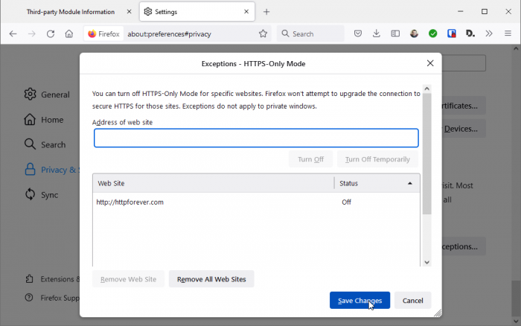
Task: Open the Firefox application hamburger menu
Action: [x=508, y=33]
